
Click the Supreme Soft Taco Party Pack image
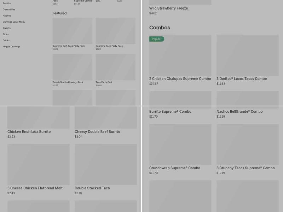pyautogui.click(x=72, y=31)
